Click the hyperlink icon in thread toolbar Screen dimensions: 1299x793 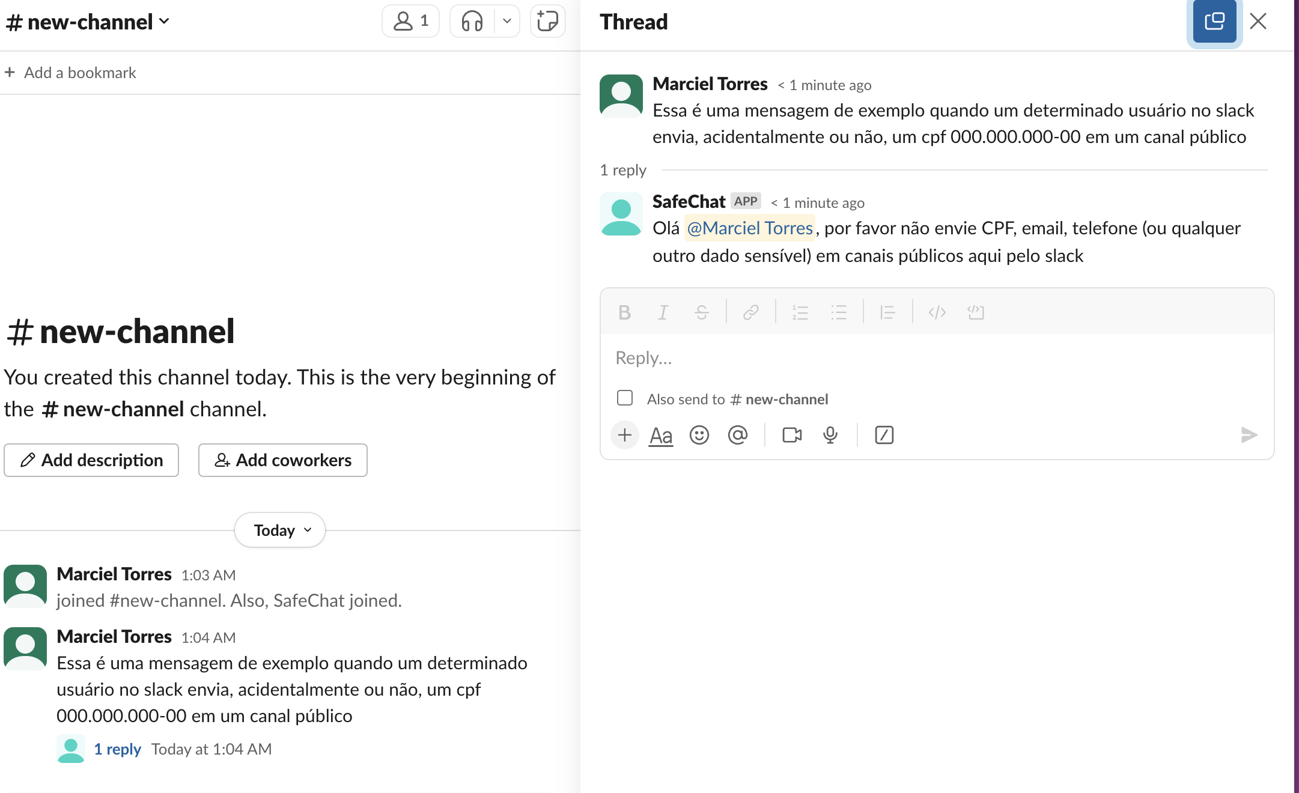click(x=750, y=312)
